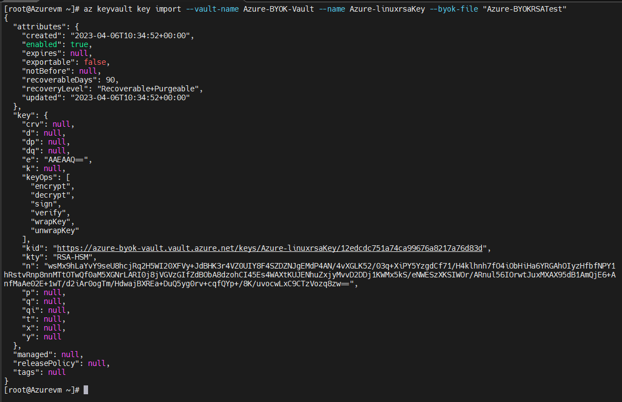The height and width of the screenshot is (402, 622).
Task: Click the "created" timestamp value
Action: click(130, 35)
